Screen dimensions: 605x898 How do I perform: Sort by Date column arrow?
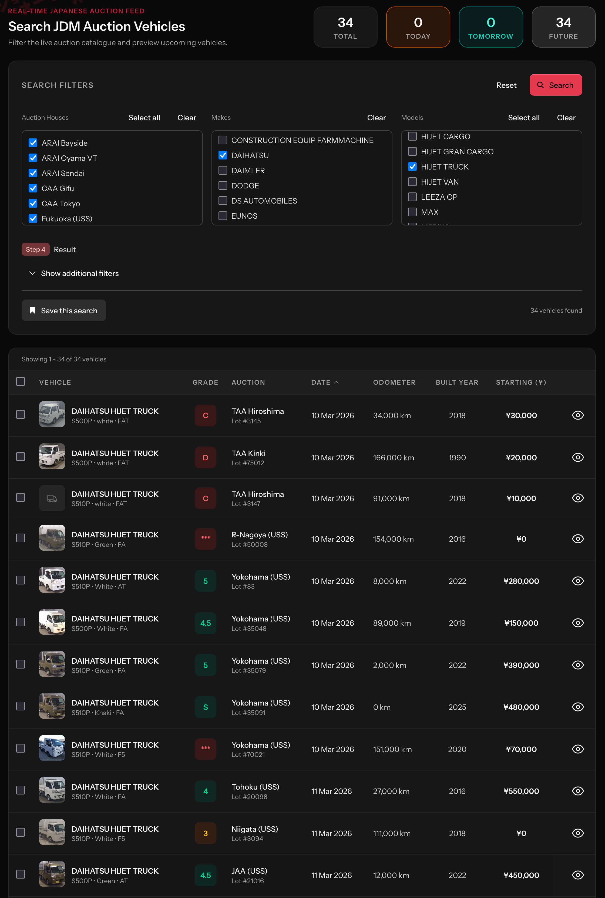click(336, 382)
